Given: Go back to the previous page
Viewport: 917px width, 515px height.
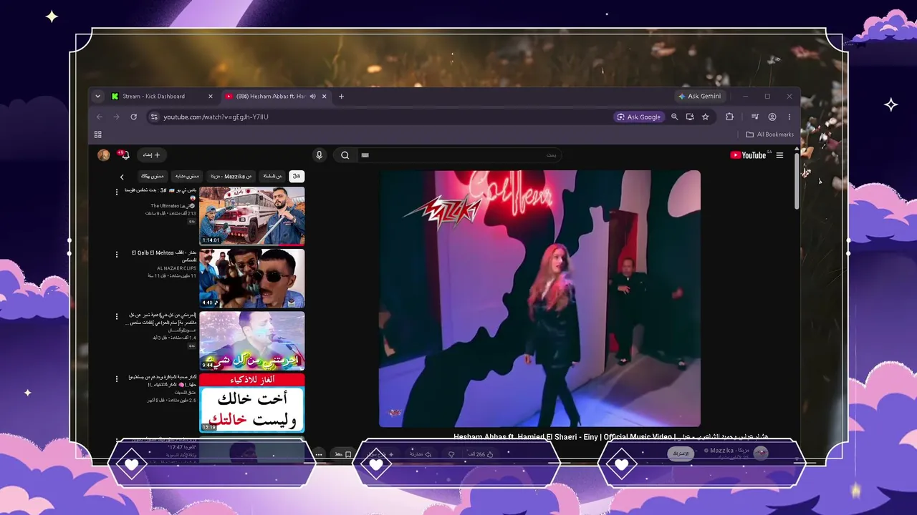Looking at the screenshot, I should (100, 117).
